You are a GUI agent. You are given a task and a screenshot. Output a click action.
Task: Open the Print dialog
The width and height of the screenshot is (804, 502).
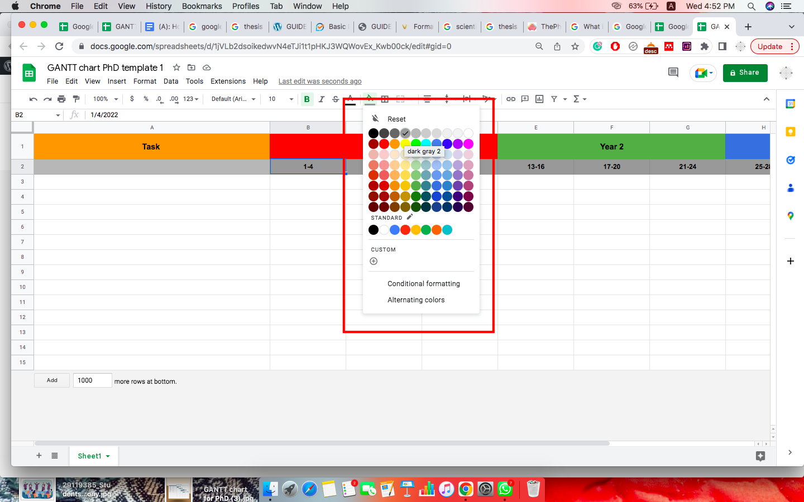pos(61,99)
